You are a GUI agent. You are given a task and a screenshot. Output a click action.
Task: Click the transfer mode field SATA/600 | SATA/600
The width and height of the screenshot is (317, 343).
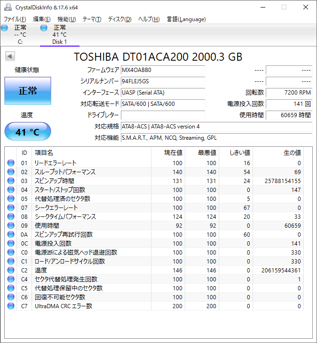163,104
